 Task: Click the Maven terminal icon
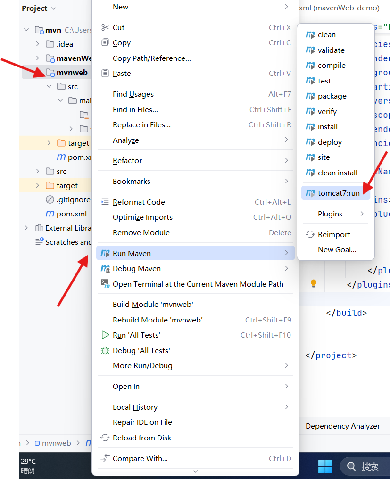point(105,284)
